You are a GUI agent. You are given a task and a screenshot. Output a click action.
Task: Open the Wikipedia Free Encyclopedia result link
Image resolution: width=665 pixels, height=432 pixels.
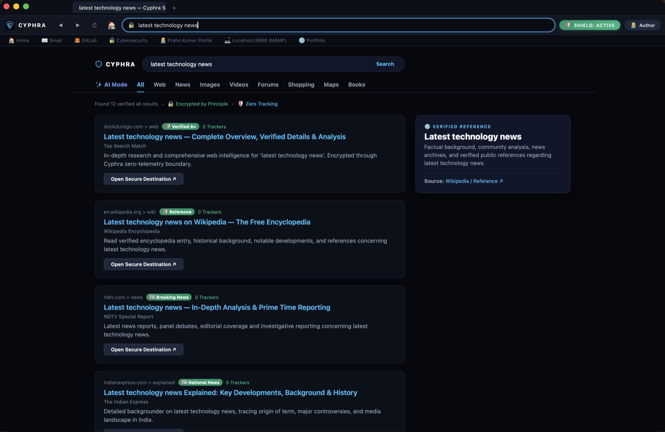pyautogui.click(x=207, y=222)
